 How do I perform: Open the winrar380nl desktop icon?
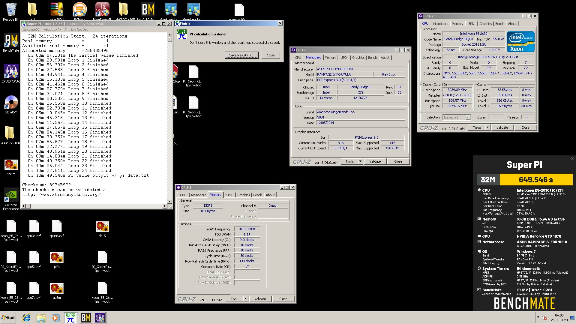tap(57, 11)
